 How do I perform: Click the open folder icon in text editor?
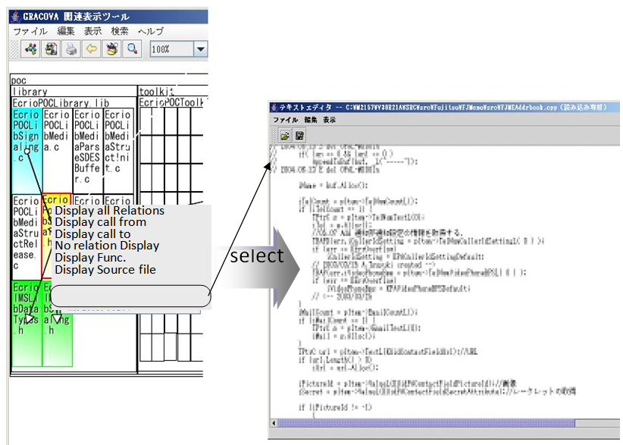pyautogui.click(x=285, y=136)
